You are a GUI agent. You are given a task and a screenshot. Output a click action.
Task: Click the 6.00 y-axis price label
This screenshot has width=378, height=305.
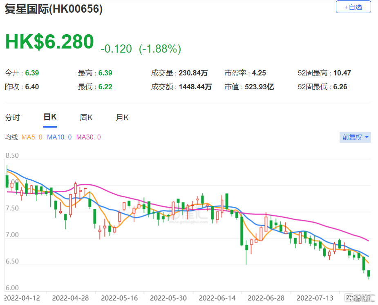coord(12,288)
